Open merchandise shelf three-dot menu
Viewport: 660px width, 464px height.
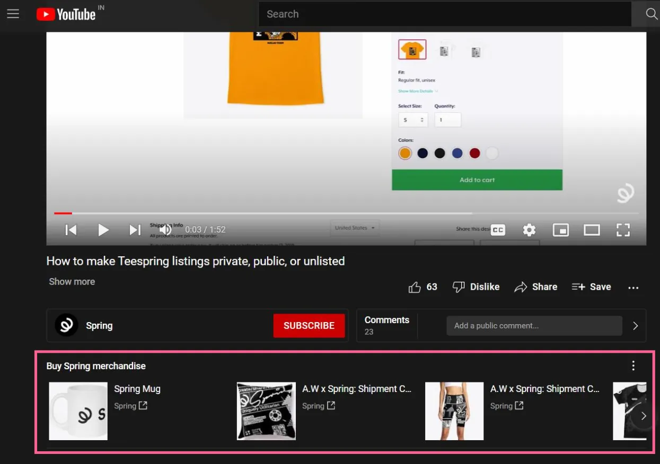633,365
